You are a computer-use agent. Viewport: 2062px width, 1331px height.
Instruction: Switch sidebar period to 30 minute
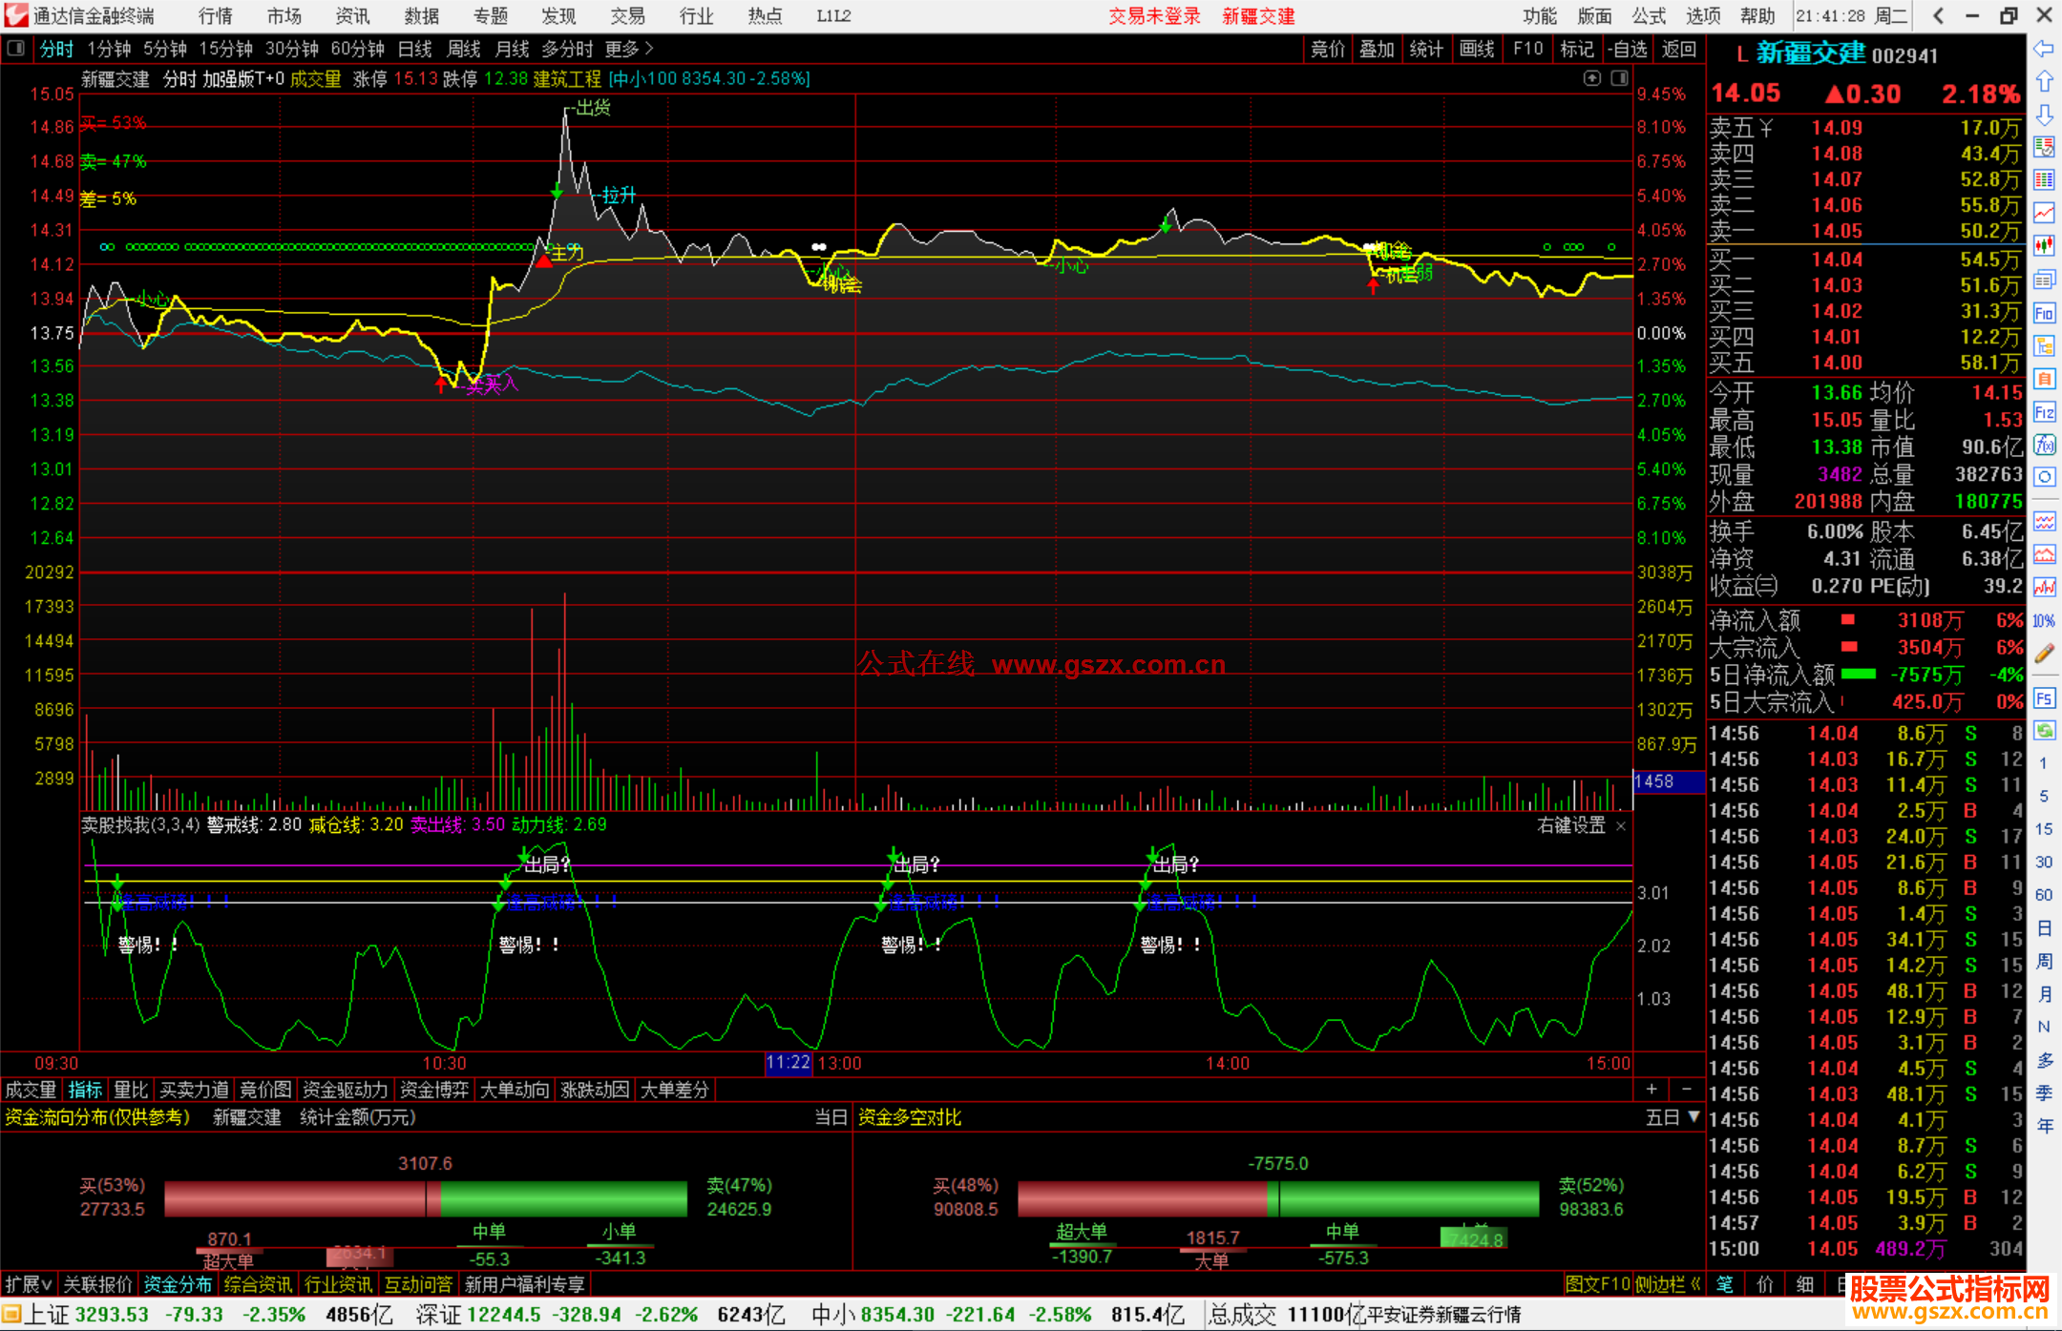tap(2044, 862)
